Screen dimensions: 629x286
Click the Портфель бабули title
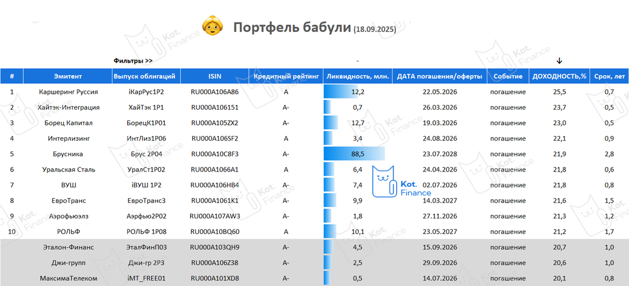pos(292,27)
